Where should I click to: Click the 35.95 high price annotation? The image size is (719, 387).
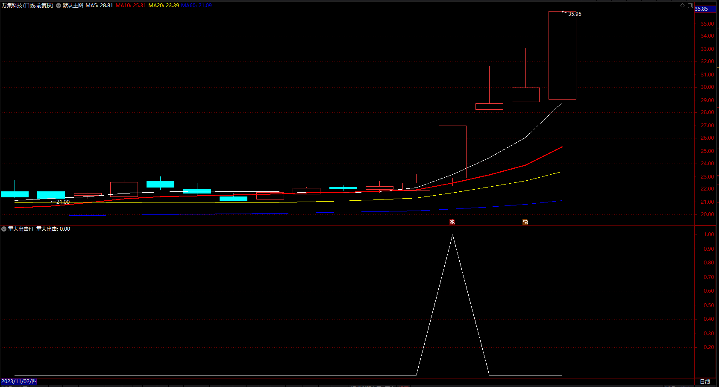(x=575, y=14)
